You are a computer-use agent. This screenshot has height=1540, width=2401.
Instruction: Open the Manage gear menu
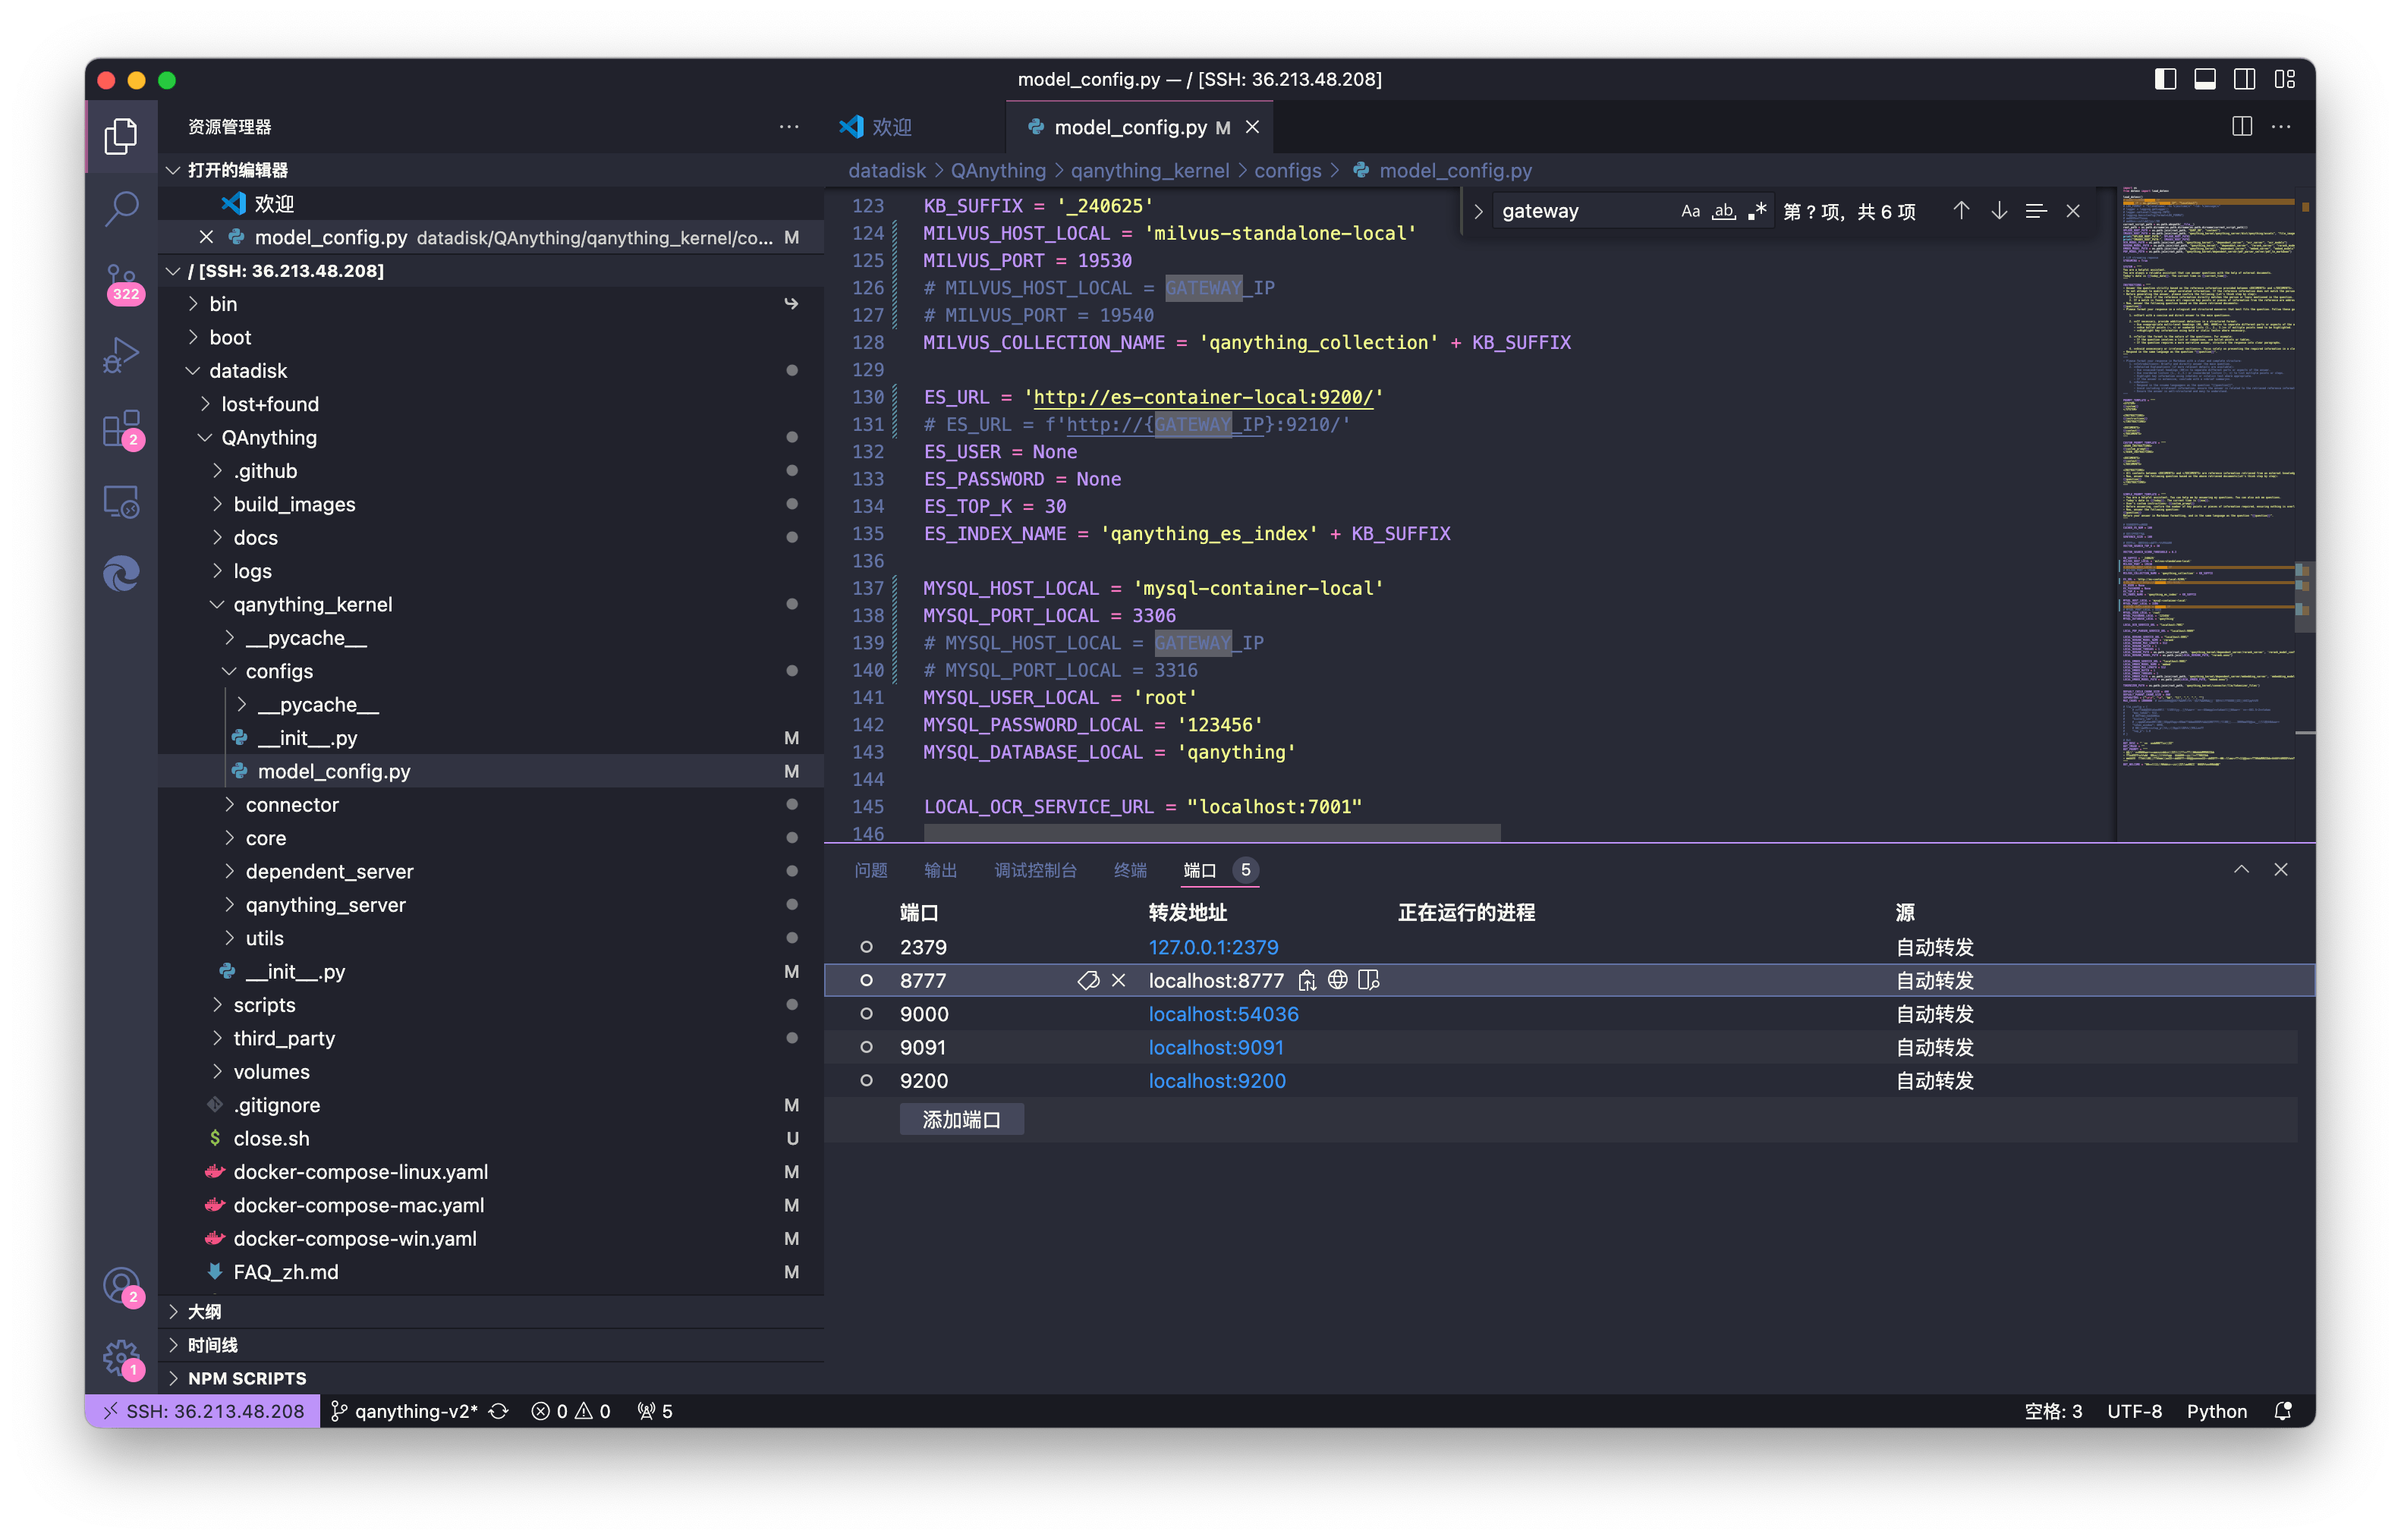pyautogui.click(x=121, y=1358)
